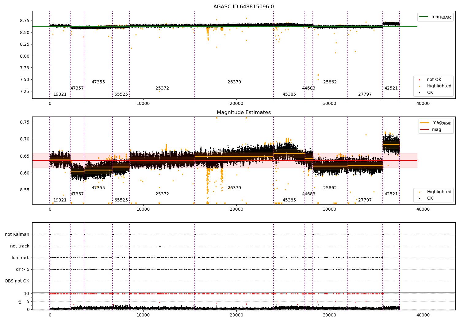Click obsid label 44683 in Magnitude Estimates panel
The image size is (460, 322).
click(309, 194)
